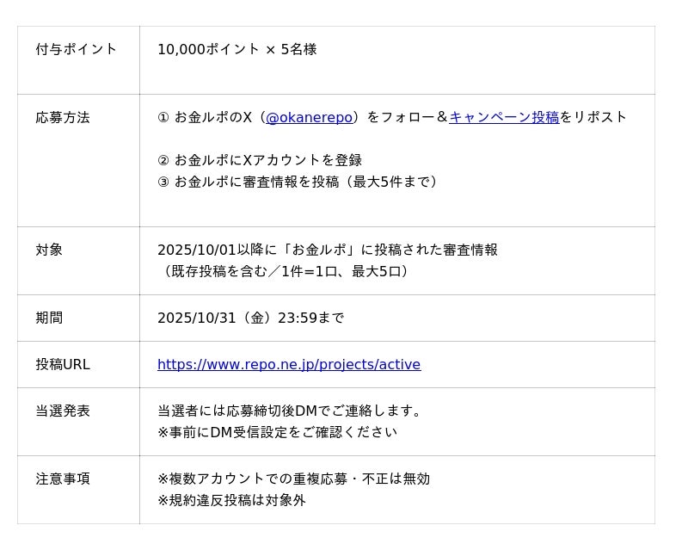This screenshot has height=550, width=688.
Task: Open the @okanerepo X account link
Action: click(309, 117)
